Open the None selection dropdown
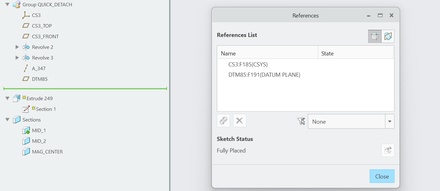440x191 pixels. (389, 121)
